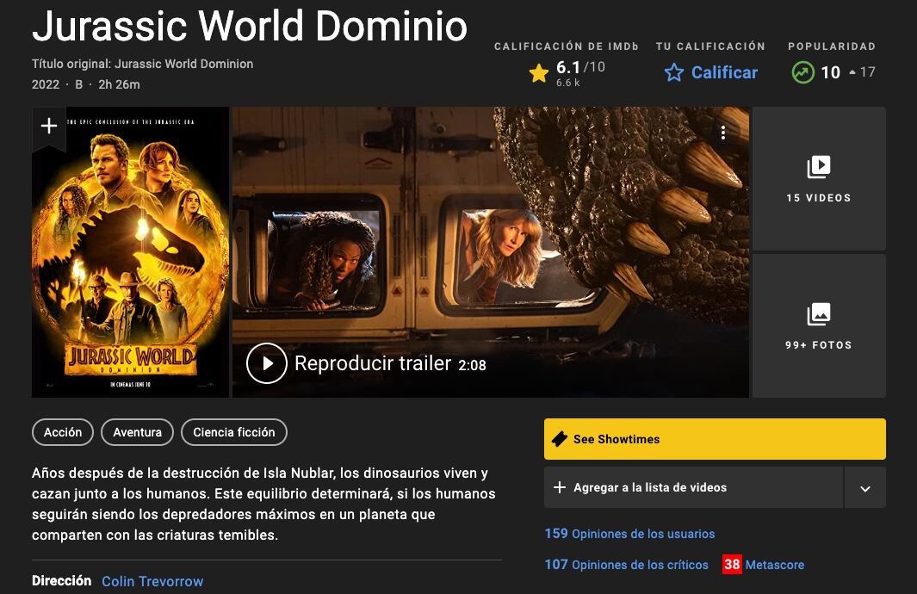Select the Acción genre chip
Image resolution: width=917 pixels, height=594 pixels.
(x=62, y=432)
